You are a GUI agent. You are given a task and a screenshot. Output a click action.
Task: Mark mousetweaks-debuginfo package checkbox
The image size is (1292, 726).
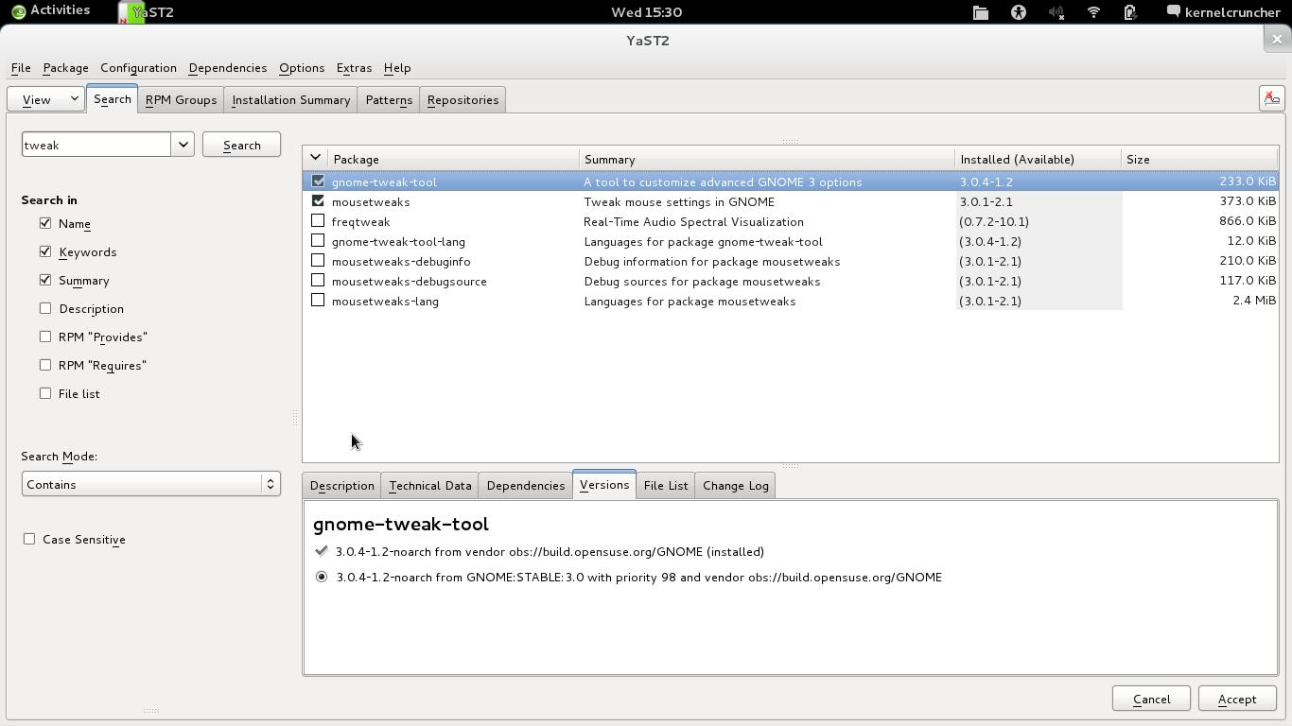point(318,261)
